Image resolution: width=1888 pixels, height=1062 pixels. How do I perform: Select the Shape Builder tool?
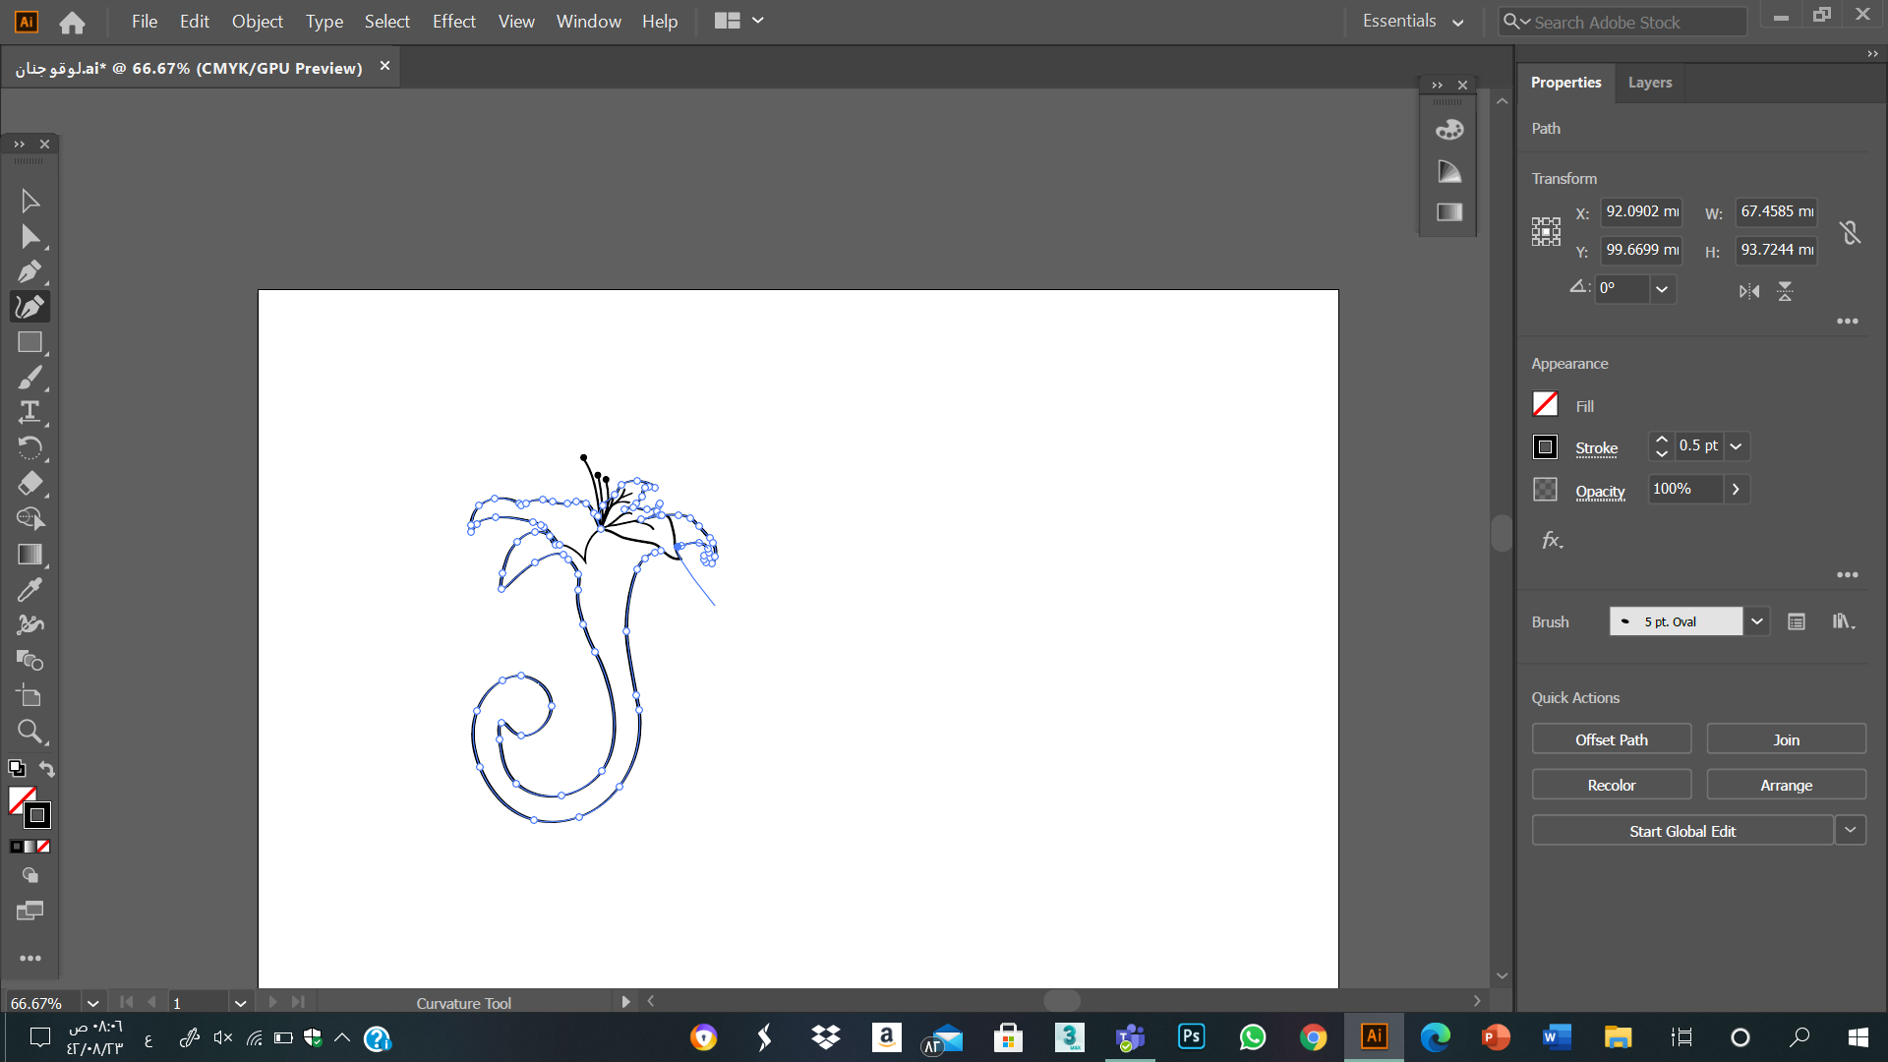coord(29,518)
